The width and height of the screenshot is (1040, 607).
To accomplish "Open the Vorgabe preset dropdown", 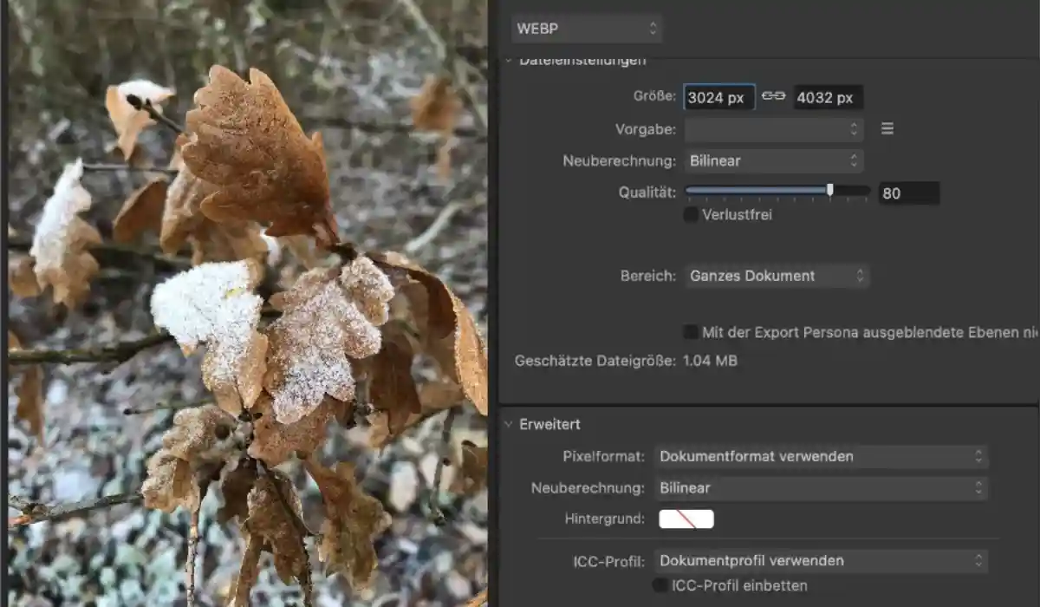I will pos(774,129).
